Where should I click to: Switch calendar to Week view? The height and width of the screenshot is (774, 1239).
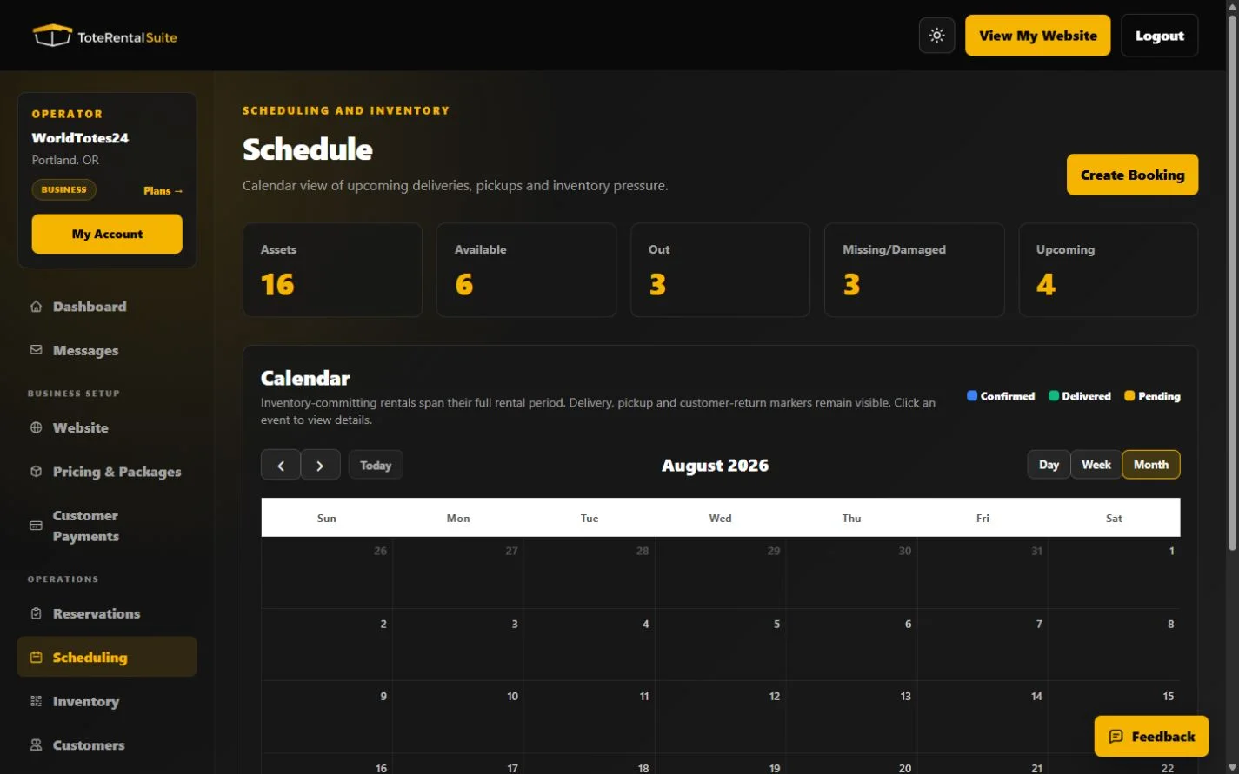tap(1096, 465)
